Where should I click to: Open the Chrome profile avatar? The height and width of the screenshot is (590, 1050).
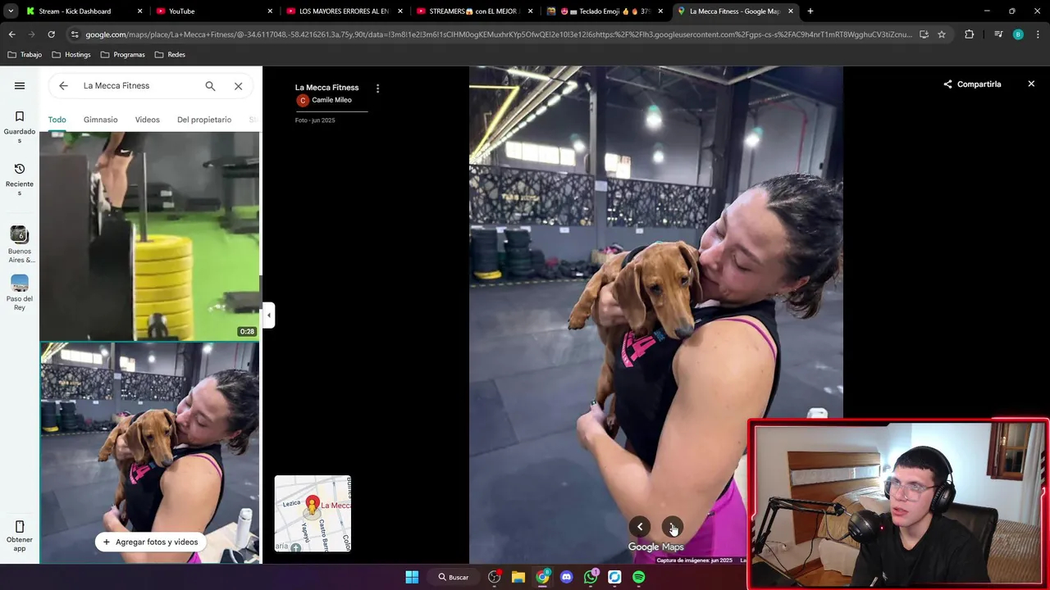point(1018,34)
